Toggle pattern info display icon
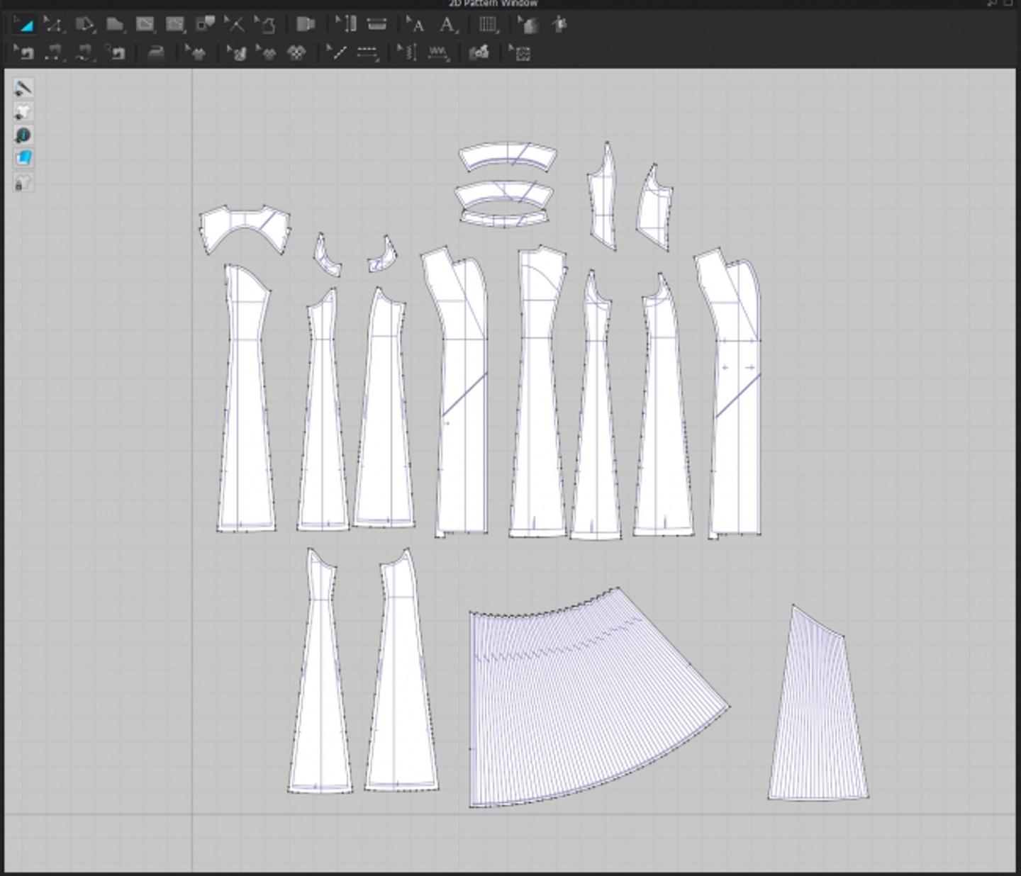This screenshot has width=1021, height=876. coord(23,135)
